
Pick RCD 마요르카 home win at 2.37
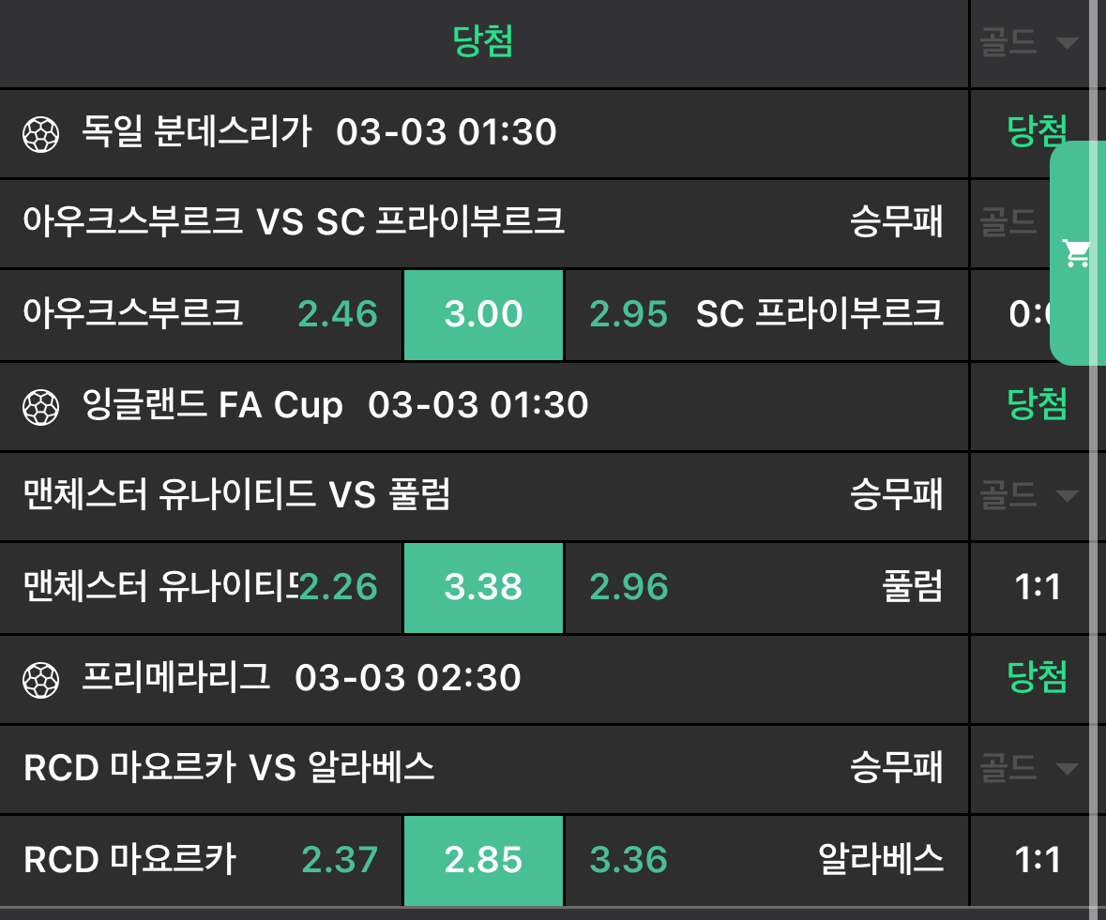pyautogui.click(x=202, y=860)
